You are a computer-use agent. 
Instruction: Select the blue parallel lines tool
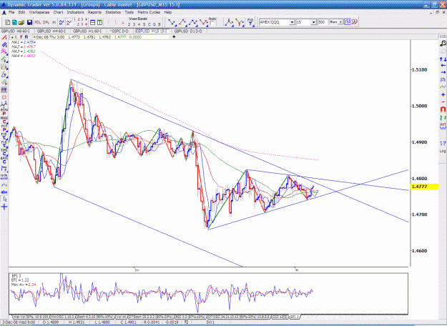(x=4, y=45)
